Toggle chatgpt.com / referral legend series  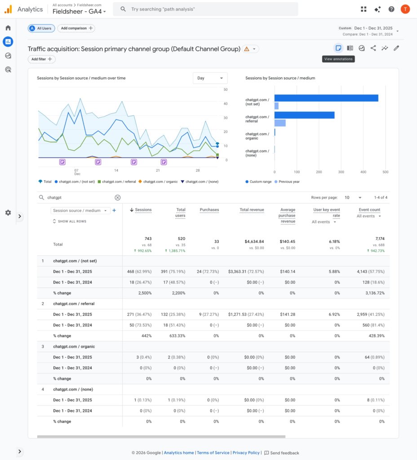pos(117,181)
